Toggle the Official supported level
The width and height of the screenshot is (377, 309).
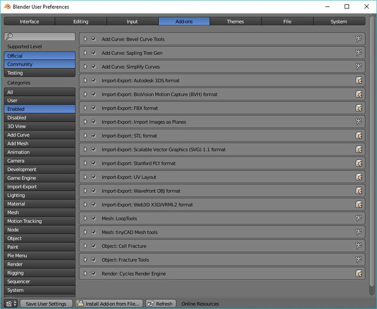tap(39, 56)
